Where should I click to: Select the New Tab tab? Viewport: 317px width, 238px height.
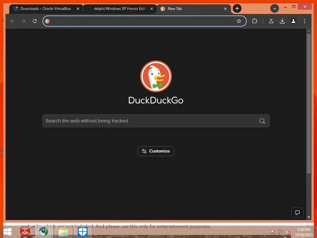194,9
